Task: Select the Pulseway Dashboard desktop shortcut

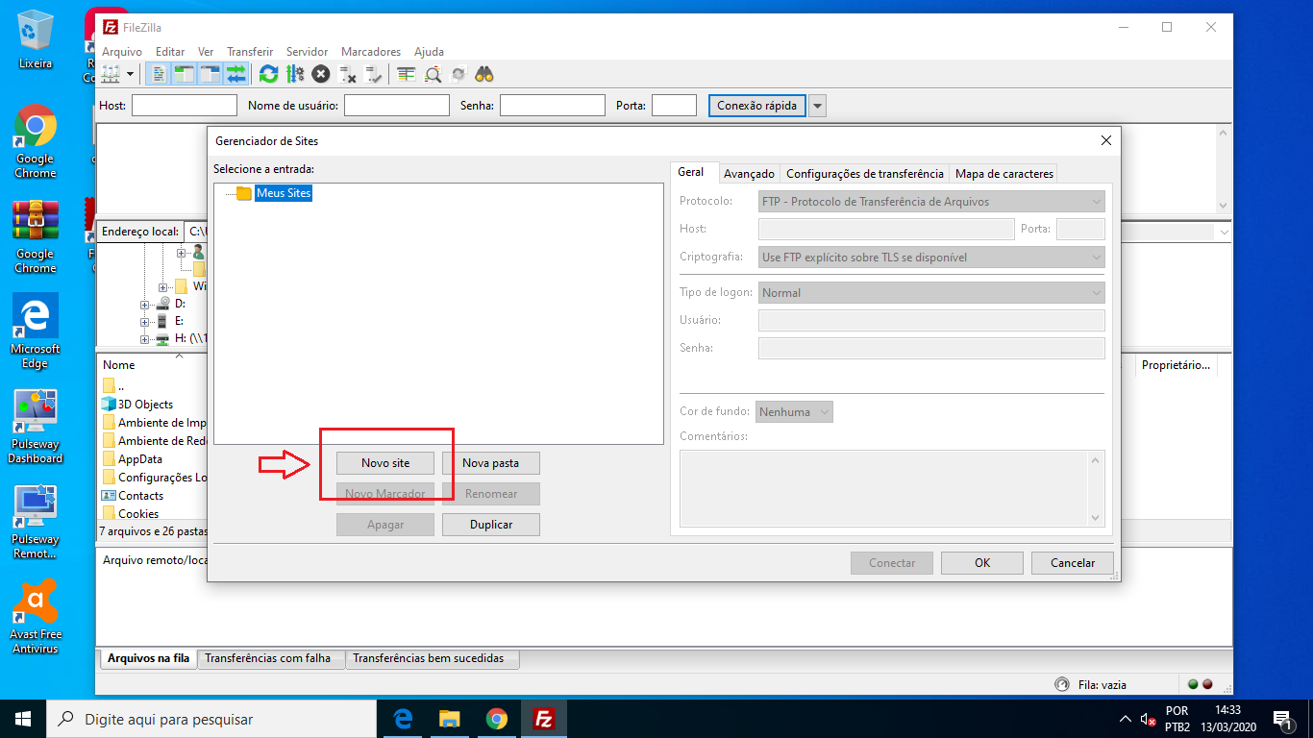Action: click(x=36, y=427)
